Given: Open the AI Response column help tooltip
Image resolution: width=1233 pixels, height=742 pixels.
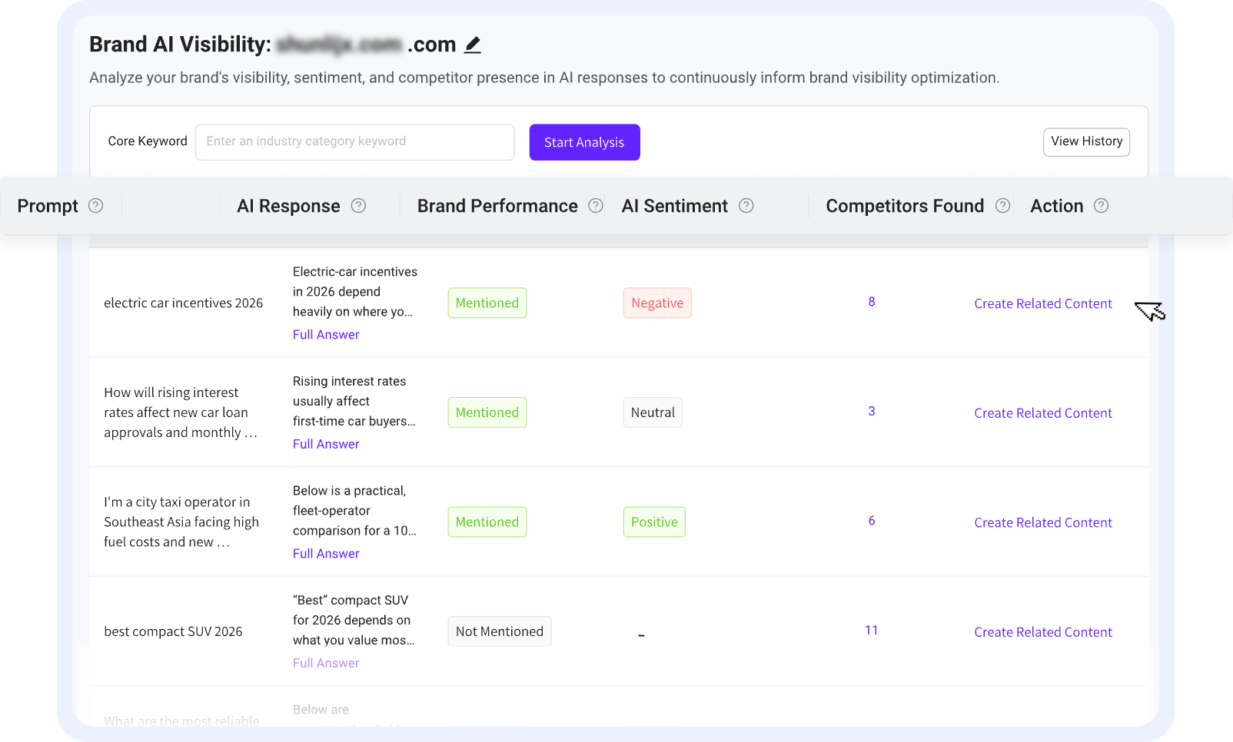Looking at the screenshot, I should point(358,205).
